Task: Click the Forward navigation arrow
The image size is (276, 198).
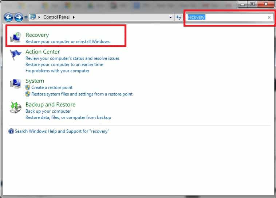Action: tap(19, 17)
